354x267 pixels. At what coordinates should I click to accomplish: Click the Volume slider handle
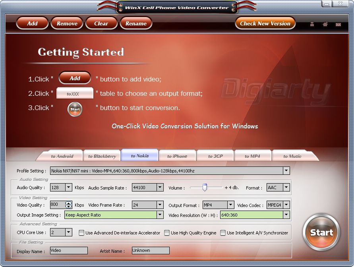tap(205, 187)
